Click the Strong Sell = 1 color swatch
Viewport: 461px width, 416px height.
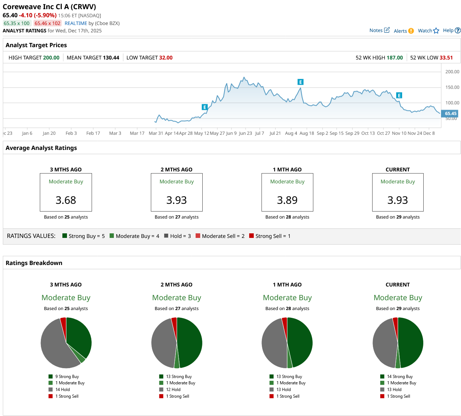click(x=251, y=236)
